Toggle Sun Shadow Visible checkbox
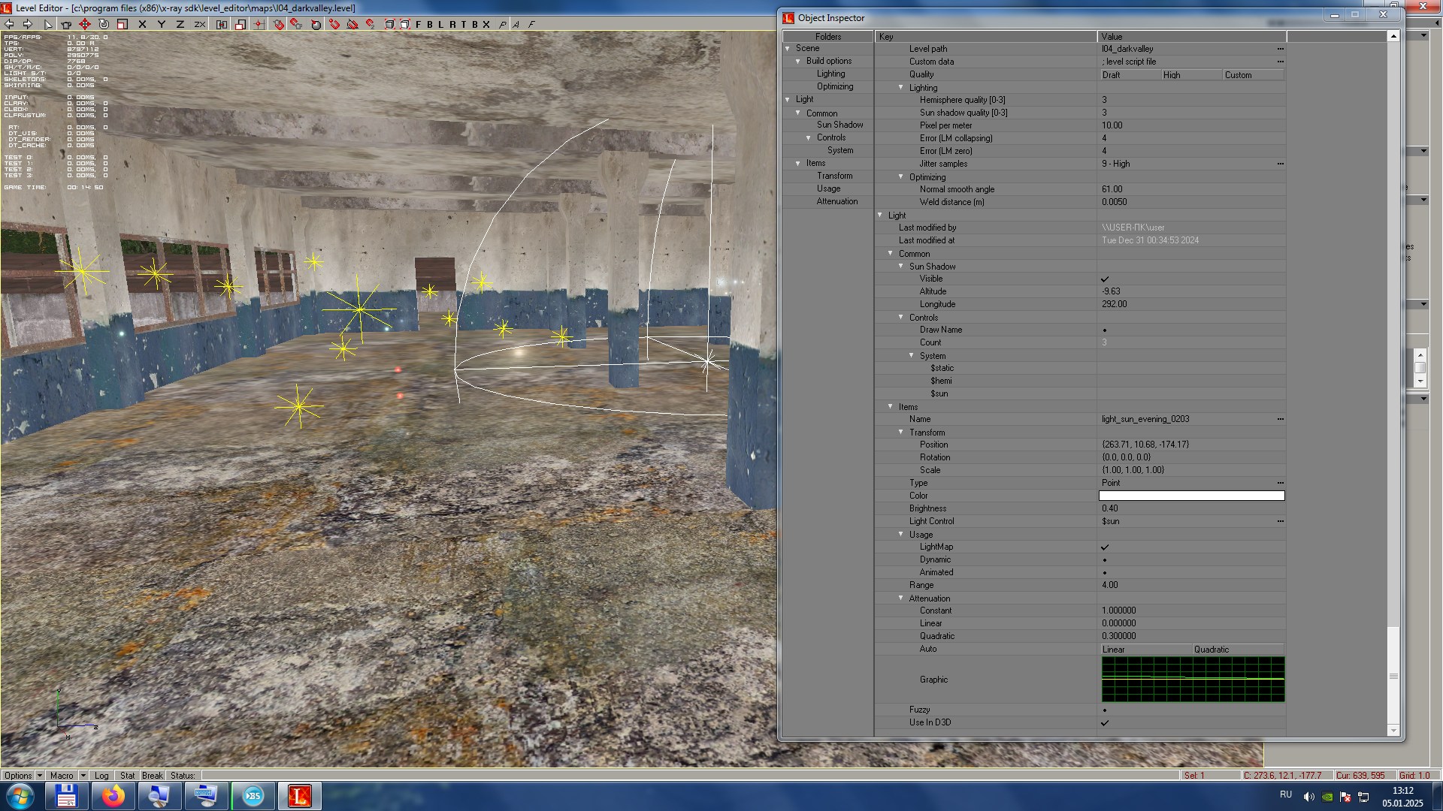This screenshot has height=811, width=1443. (1104, 279)
